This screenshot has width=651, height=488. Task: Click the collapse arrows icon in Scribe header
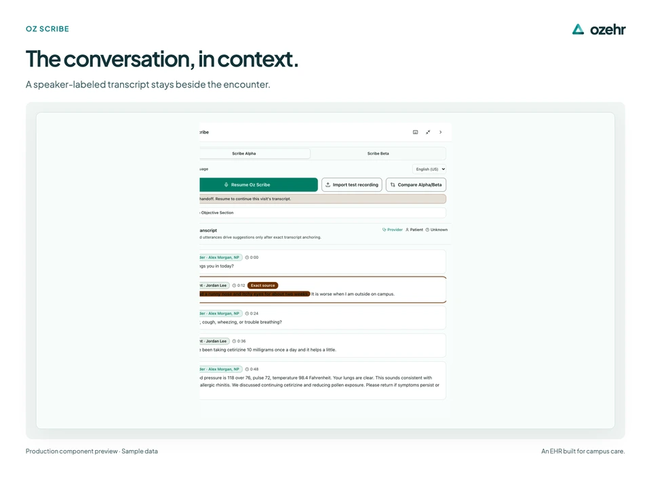428,132
